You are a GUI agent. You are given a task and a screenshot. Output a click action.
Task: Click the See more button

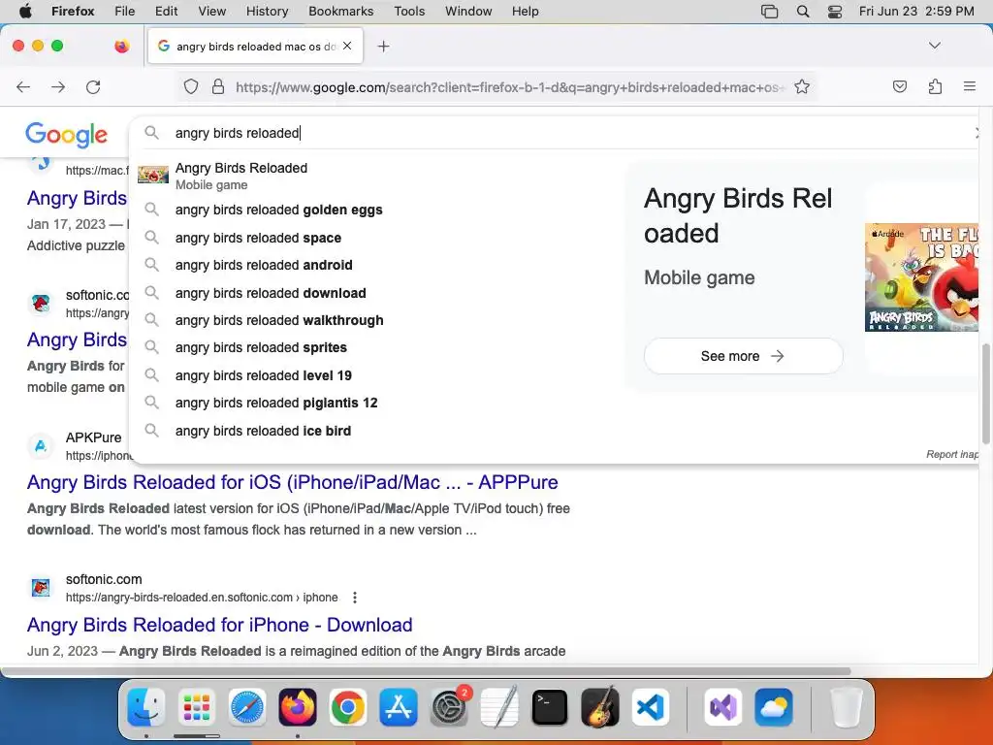coord(743,356)
